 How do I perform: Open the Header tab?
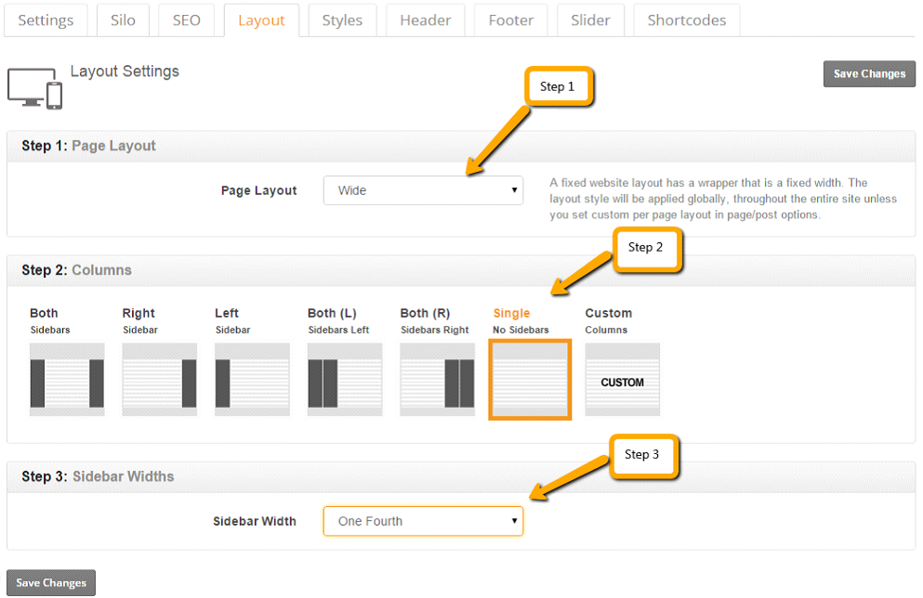tap(425, 20)
